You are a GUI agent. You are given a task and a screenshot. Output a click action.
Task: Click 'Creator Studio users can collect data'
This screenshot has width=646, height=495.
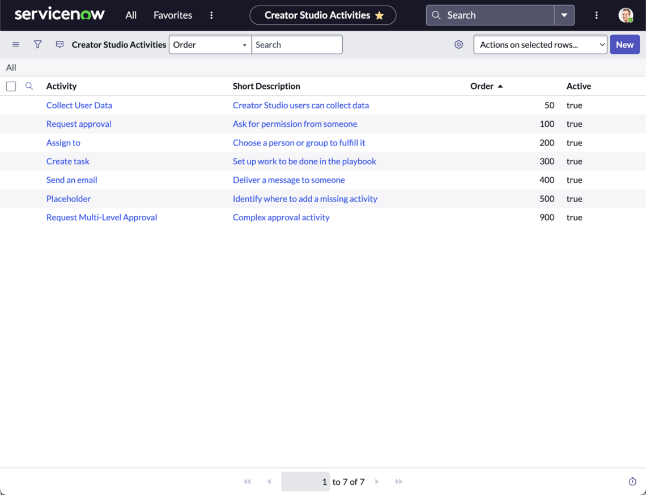[x=301, y=105]
